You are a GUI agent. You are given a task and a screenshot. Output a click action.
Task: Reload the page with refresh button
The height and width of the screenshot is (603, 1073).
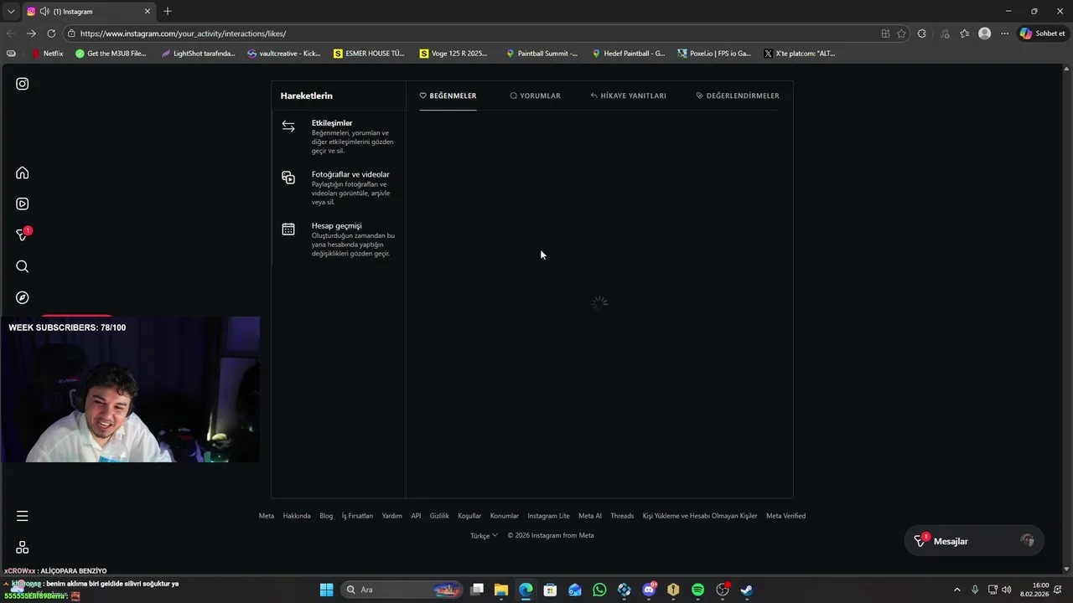51,33
